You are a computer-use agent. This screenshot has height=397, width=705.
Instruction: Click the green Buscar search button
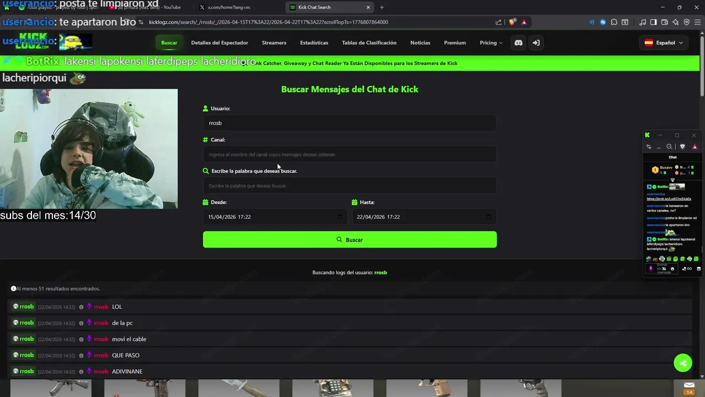click(x=350, y=239)
